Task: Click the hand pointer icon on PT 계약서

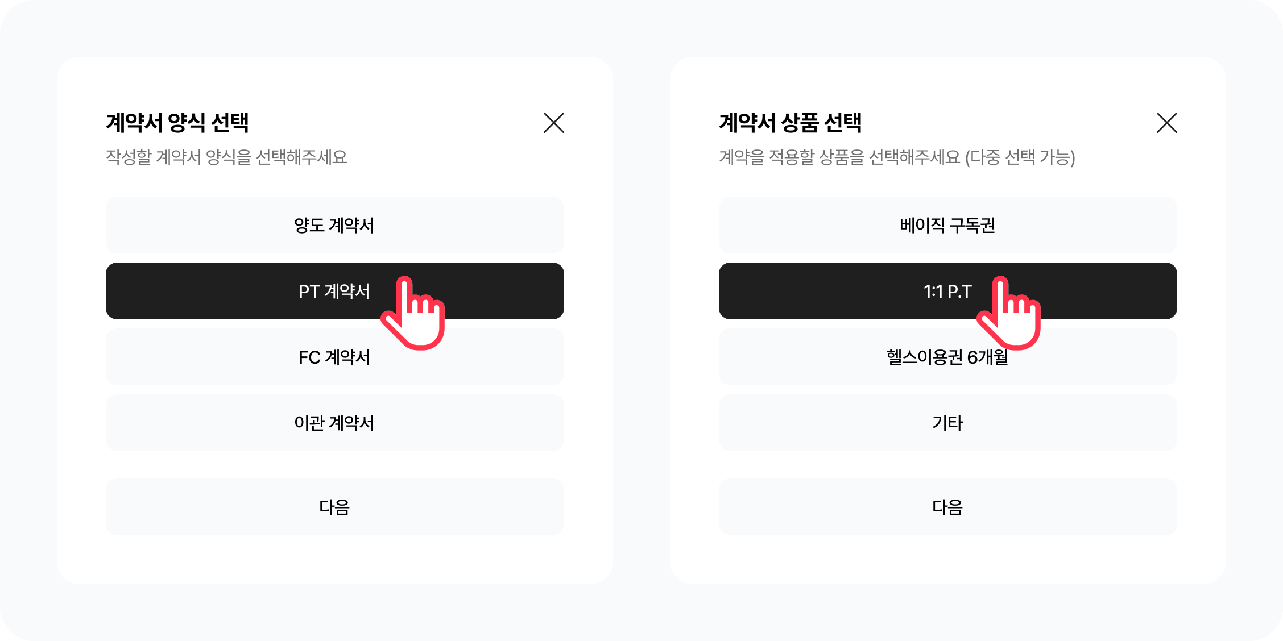Action: coord(416,314)
